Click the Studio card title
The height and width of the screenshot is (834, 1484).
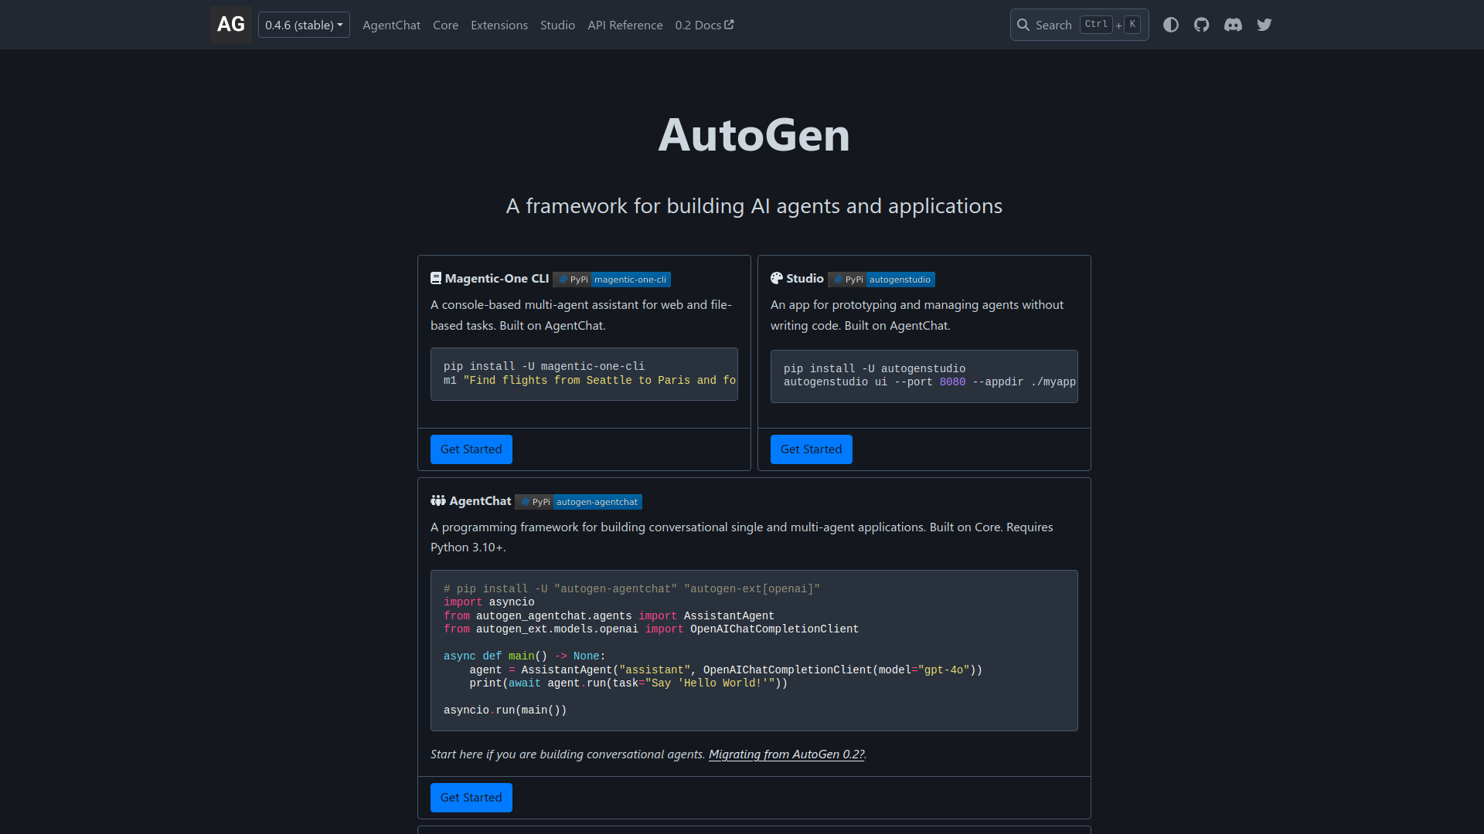coord(805,279)
